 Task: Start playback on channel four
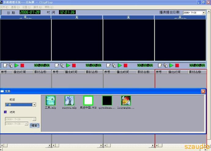pyautogui.click(x=172, y=65)
